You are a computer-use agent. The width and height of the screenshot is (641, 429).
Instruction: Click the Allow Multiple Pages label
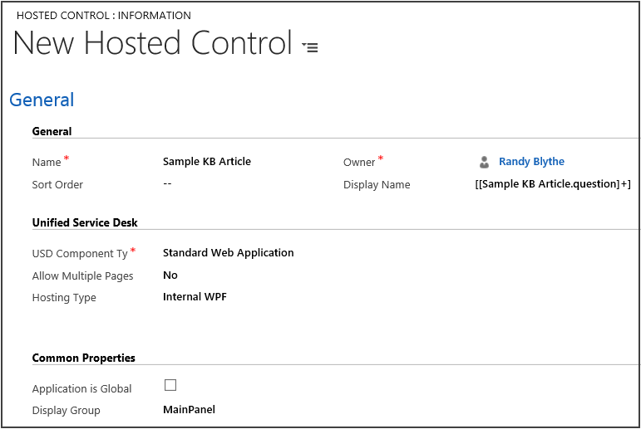[82, 276]
